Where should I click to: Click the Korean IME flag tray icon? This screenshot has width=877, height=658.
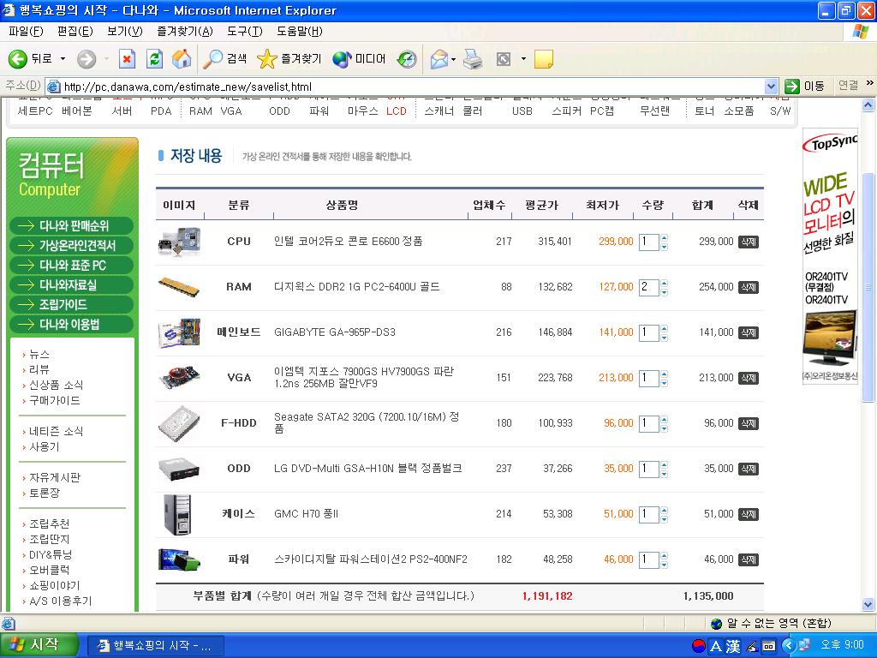(x=699, y=646)
